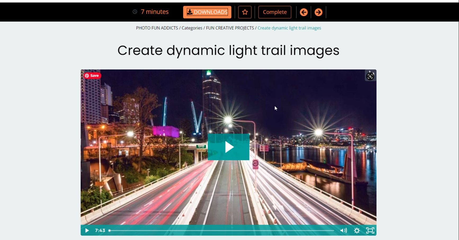Favorite this lesson with the star icon
The width and height of the screenshot is (459, 240).
[245, 12]
